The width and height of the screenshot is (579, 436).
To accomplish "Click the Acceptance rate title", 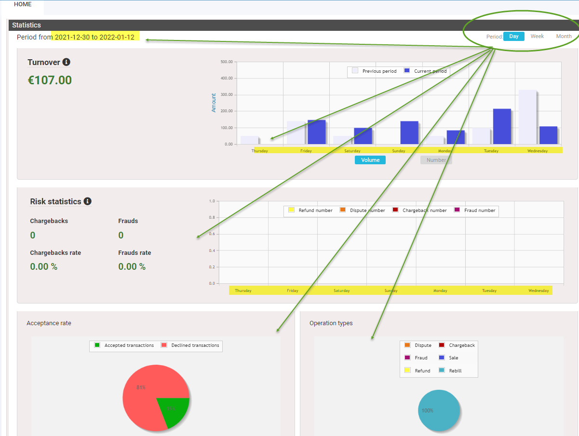I will 49,323.
